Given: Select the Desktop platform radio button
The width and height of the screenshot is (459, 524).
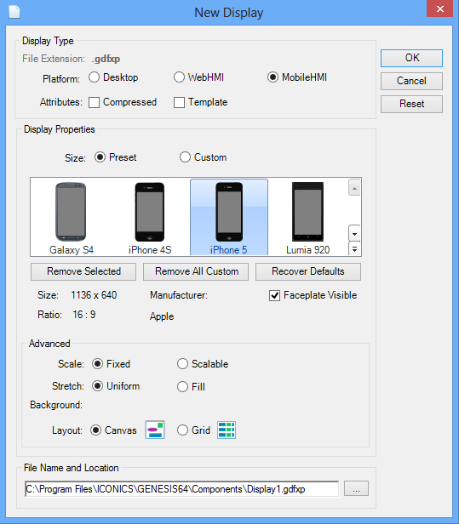Looking at the screenshot, I should 94,77.
